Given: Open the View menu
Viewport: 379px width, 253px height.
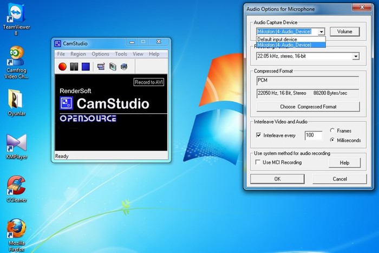Looking at the screenshot, I should pos(138,54).
